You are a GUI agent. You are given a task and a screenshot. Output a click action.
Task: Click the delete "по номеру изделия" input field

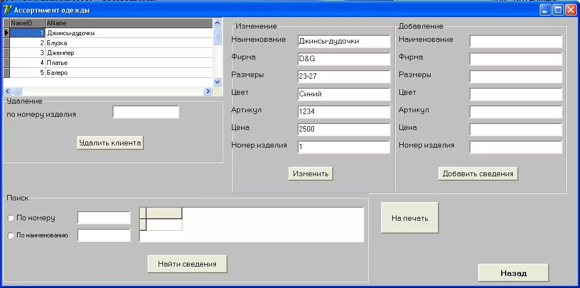coord(146,112)
